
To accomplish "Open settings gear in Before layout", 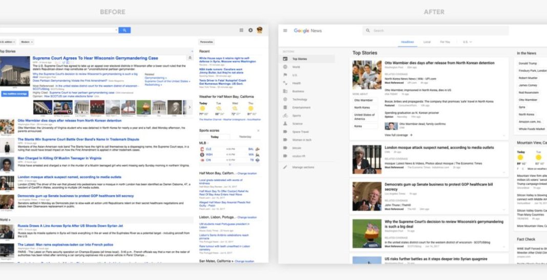I will point(250,30).
